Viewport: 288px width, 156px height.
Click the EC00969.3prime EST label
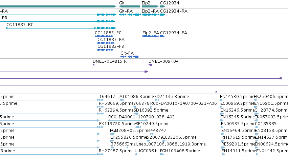(237, 103)
